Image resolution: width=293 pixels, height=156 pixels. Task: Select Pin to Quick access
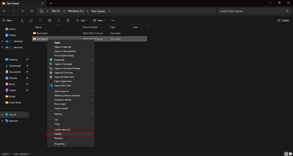71,56
